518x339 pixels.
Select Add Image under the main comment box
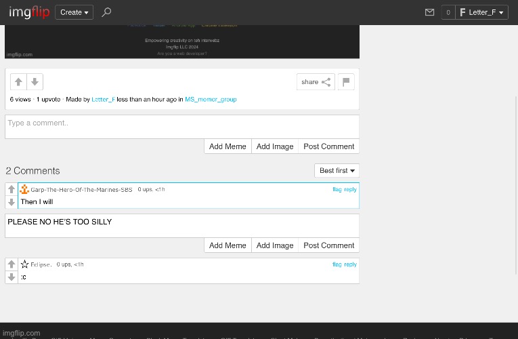pyautogui.click(x=275, y=146)
